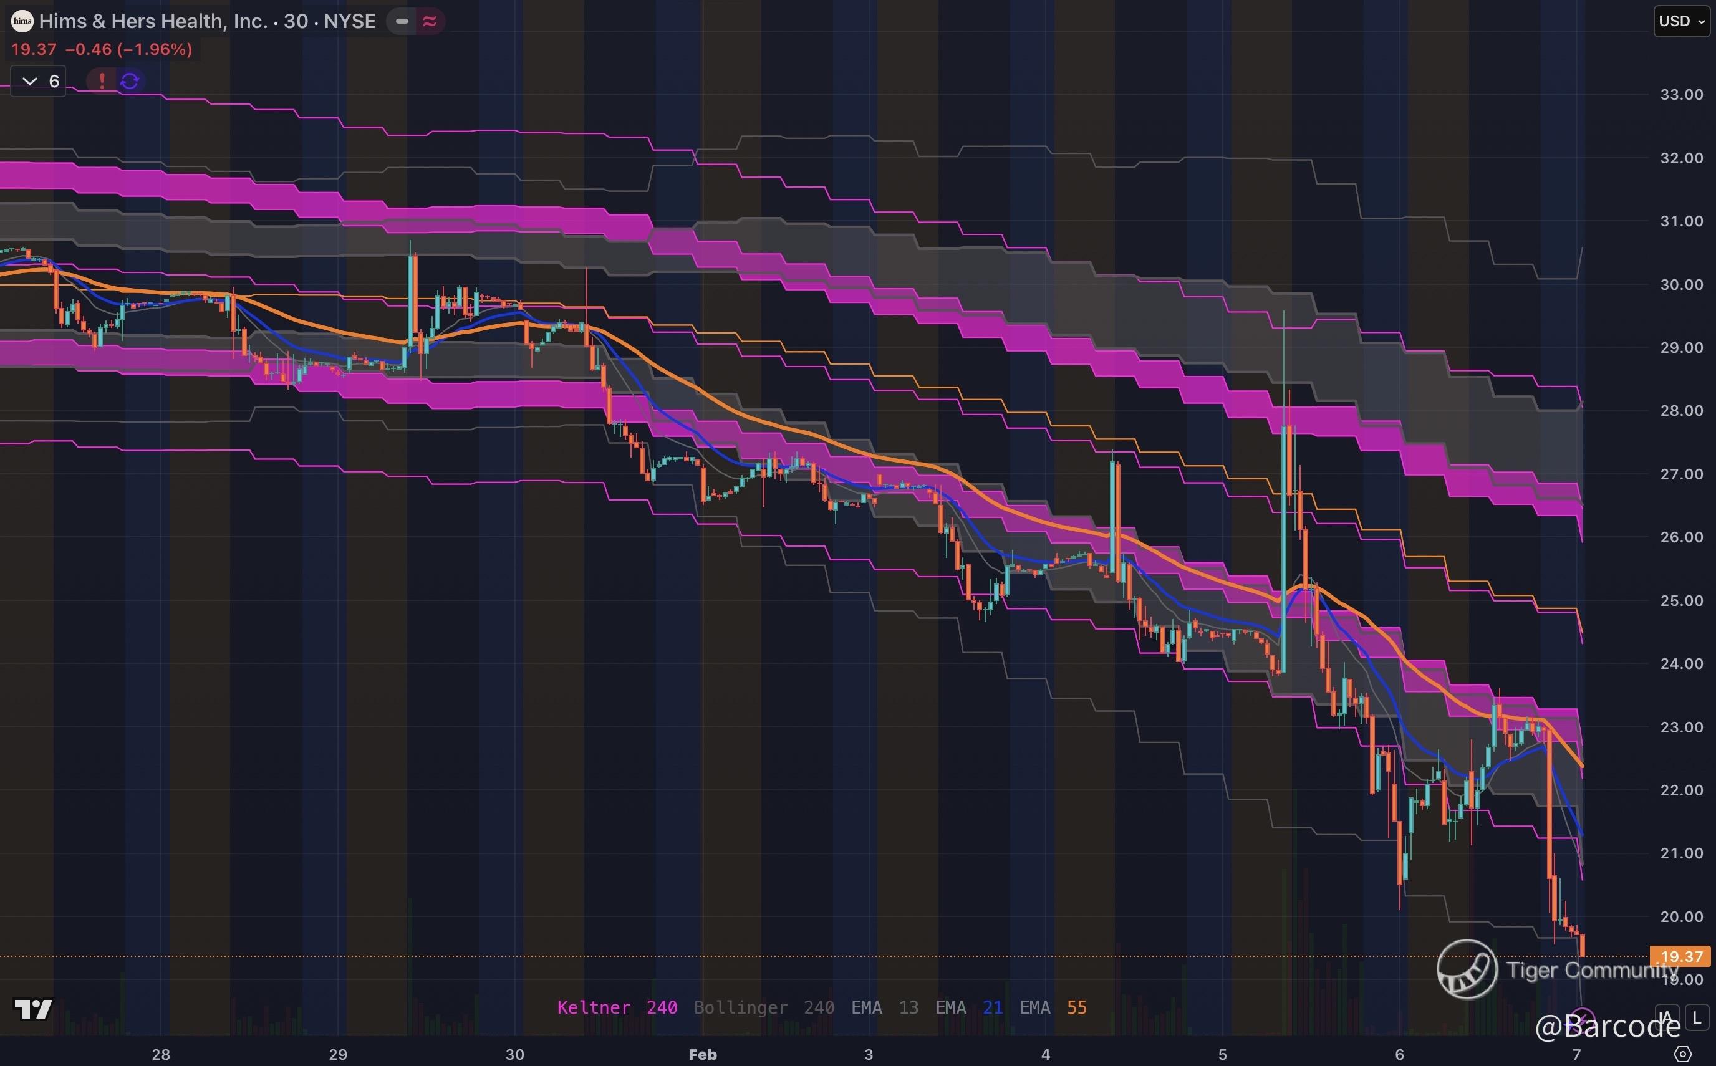Click the gray dash market status icon
The height and width of the screenshot is (1066, 1716).
(402, 21)
